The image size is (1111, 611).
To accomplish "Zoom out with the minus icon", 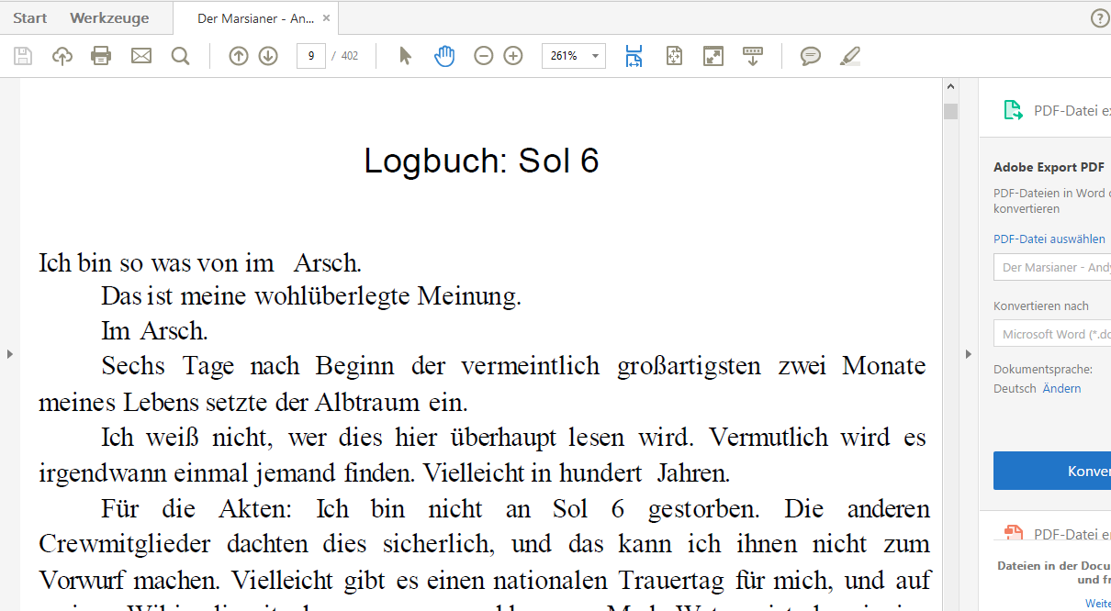I will [x=484, y=56].
